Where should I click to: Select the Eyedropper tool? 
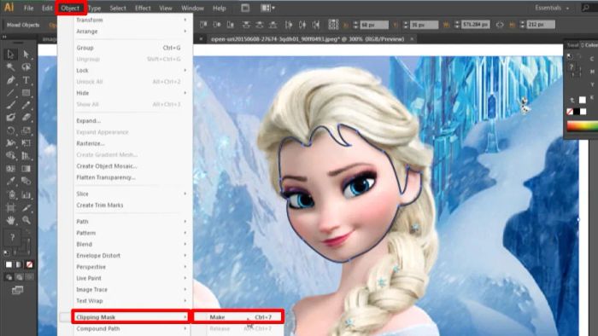tap(10, 181)
